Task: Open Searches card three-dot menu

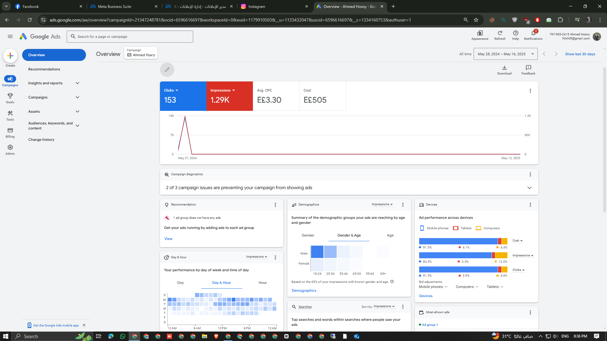Action: tap(403, 307)
